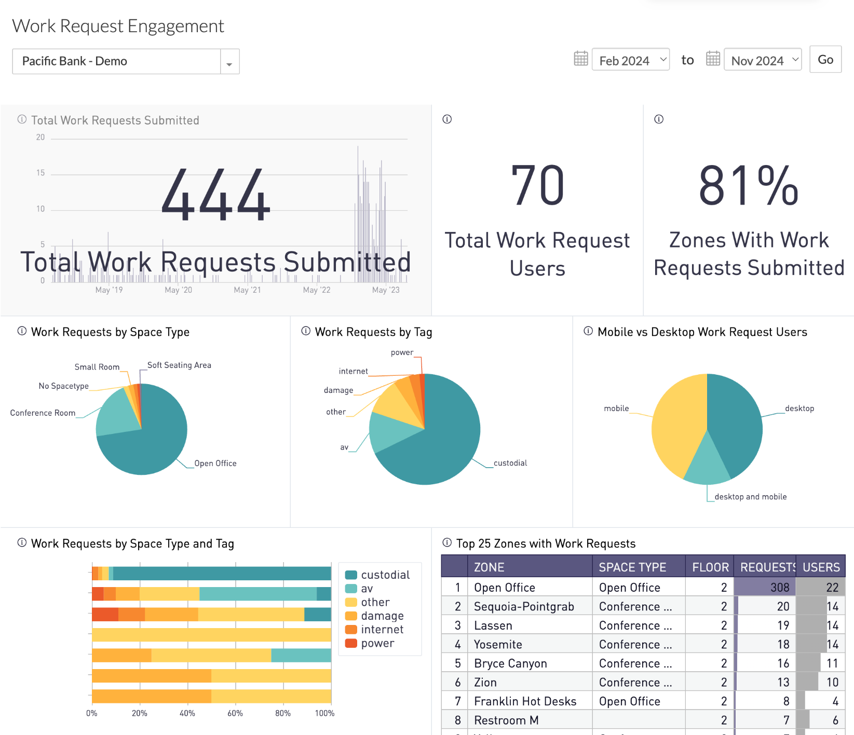Click info icon for Mobile vs Desktop Users

click(x=588, y=331)
